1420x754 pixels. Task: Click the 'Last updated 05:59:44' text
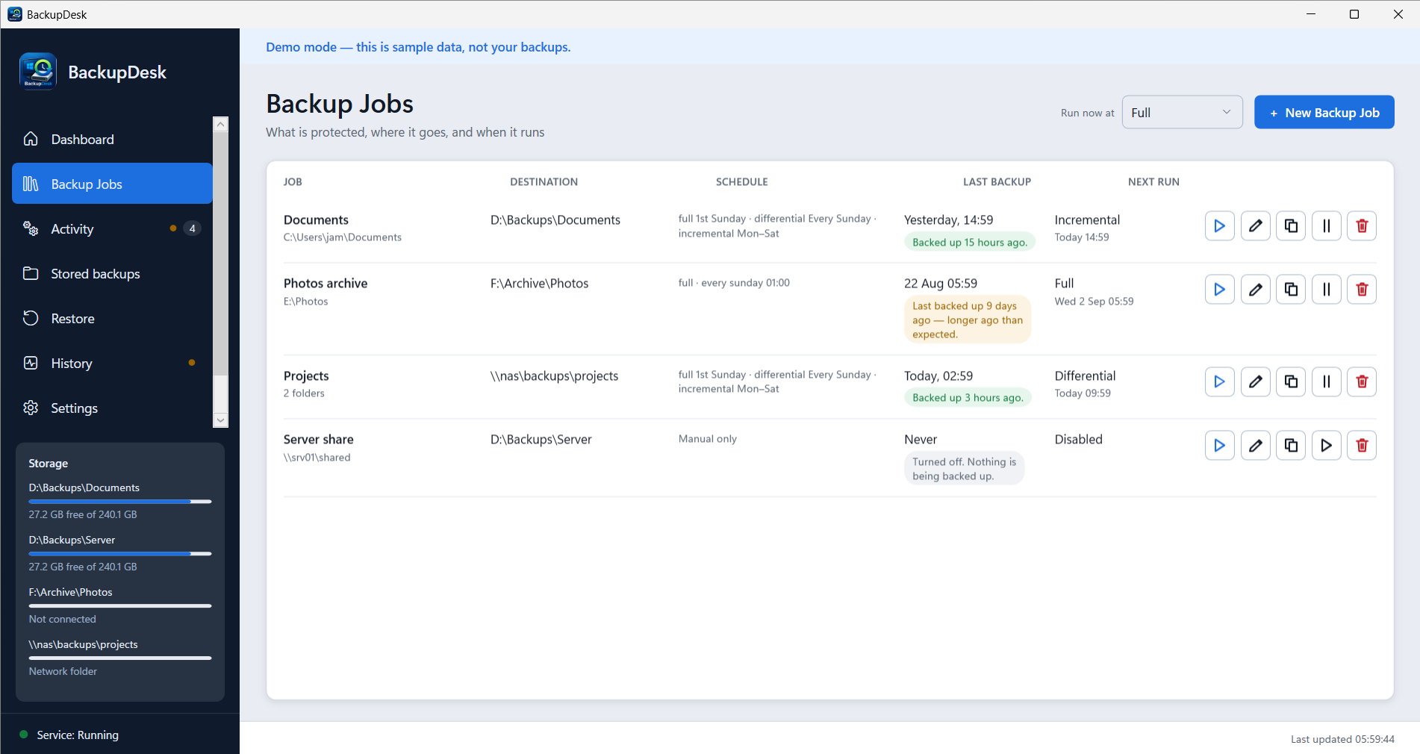(1342, 739)
